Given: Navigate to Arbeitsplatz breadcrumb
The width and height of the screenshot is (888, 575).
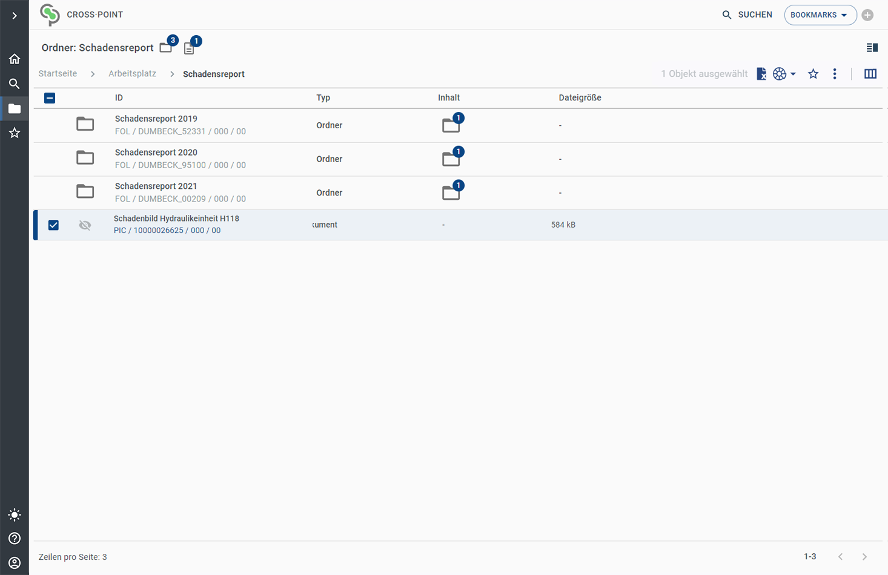Looking at the screenshot, I should (x=132, y=74).
